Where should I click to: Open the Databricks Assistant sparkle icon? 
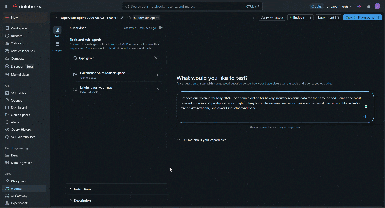tap(359, 6)
